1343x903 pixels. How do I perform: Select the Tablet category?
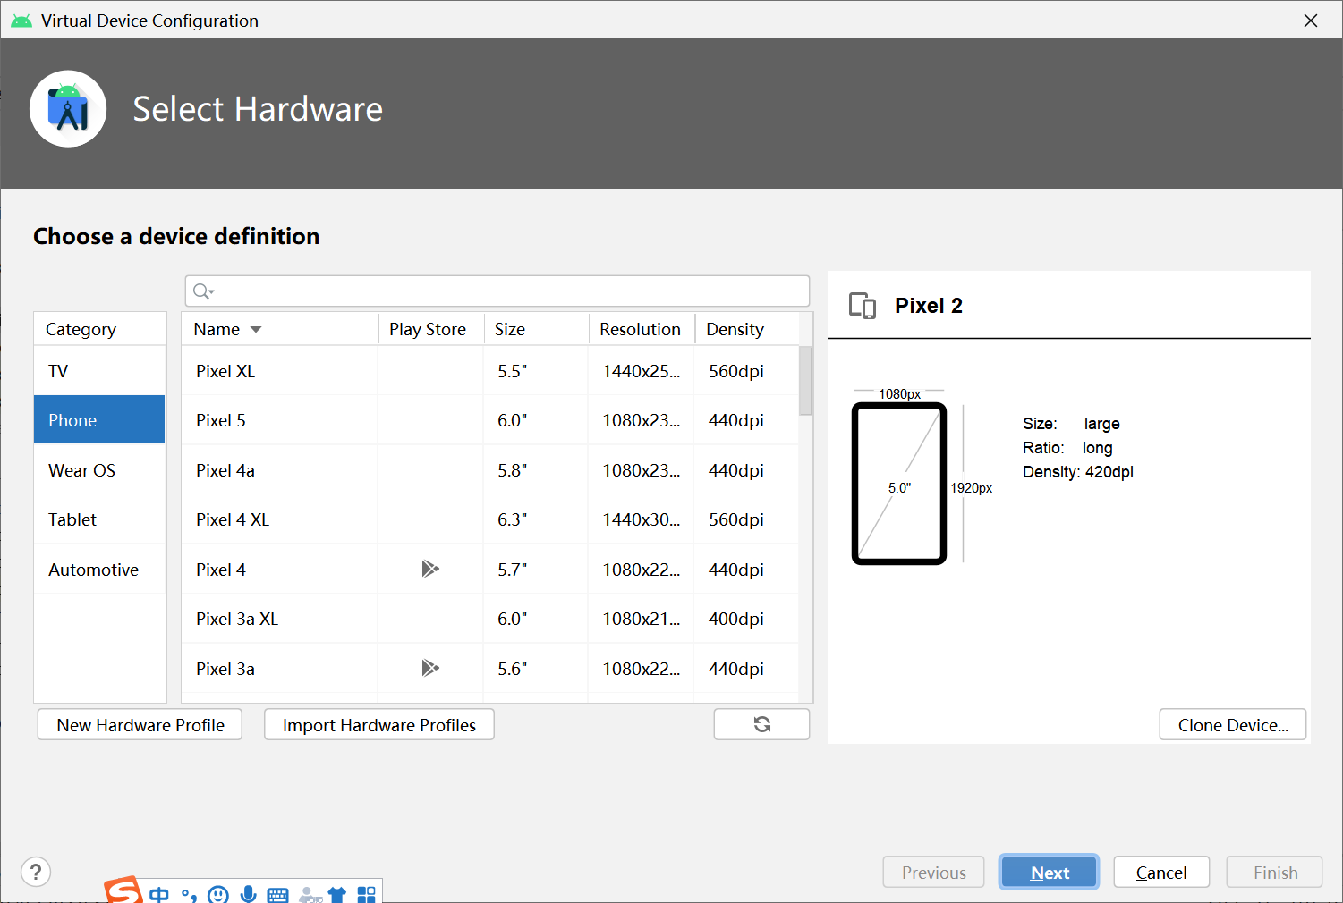click(x=99, y=519)
